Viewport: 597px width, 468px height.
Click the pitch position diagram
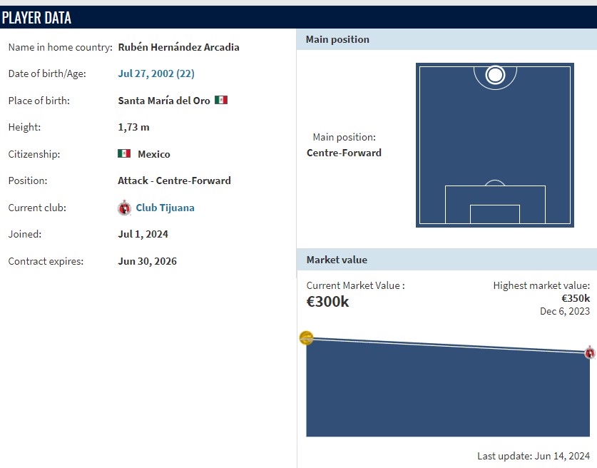tap(495, 145)
